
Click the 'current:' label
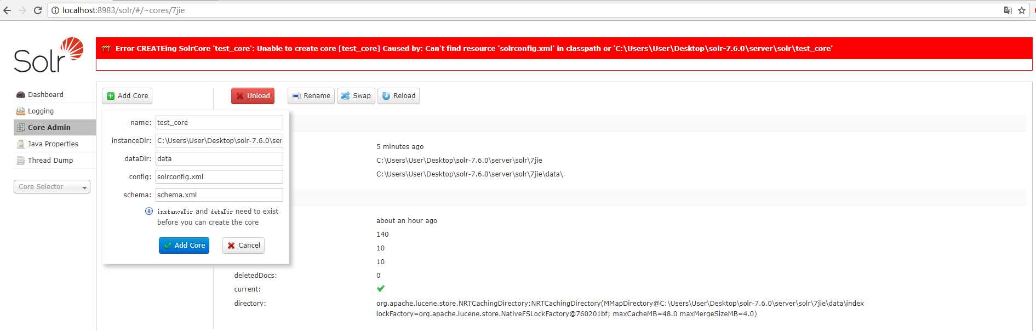[x=247, y=289]
